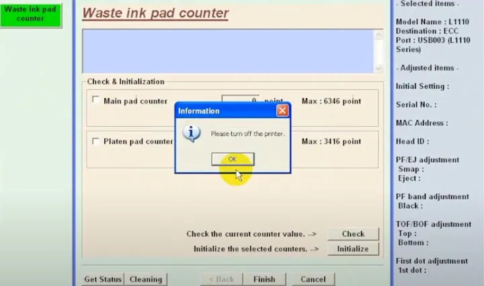This screenshot has height=286, width=484.
Task: Click the 'Waste ink pad counter' page heading
Action: (155, 13)
